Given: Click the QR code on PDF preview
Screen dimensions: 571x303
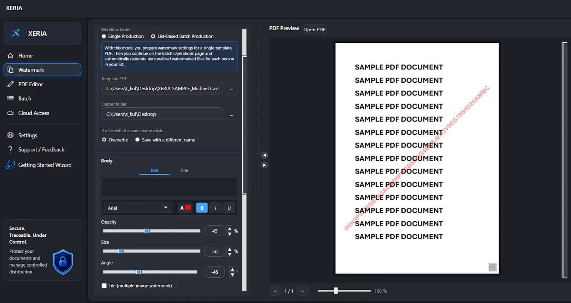Looking at the screenshot, I should (x=492, y=267).
